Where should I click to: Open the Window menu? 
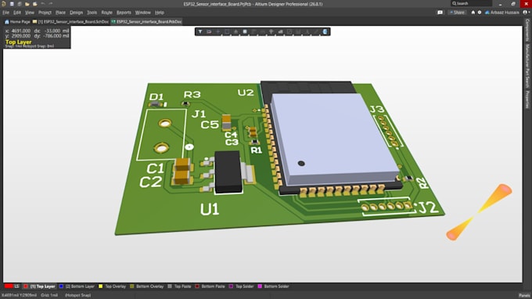[x=143, y=13]
